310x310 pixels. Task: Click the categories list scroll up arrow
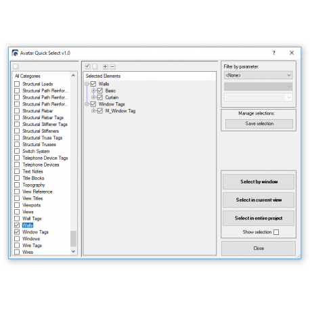click(x=73, y=76)
